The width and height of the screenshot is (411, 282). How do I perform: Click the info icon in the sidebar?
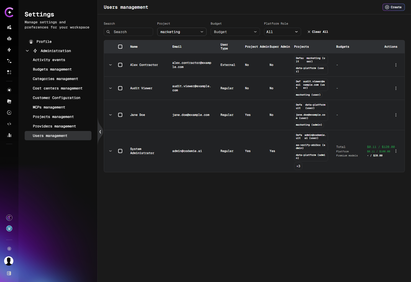[x=9, y=249]
